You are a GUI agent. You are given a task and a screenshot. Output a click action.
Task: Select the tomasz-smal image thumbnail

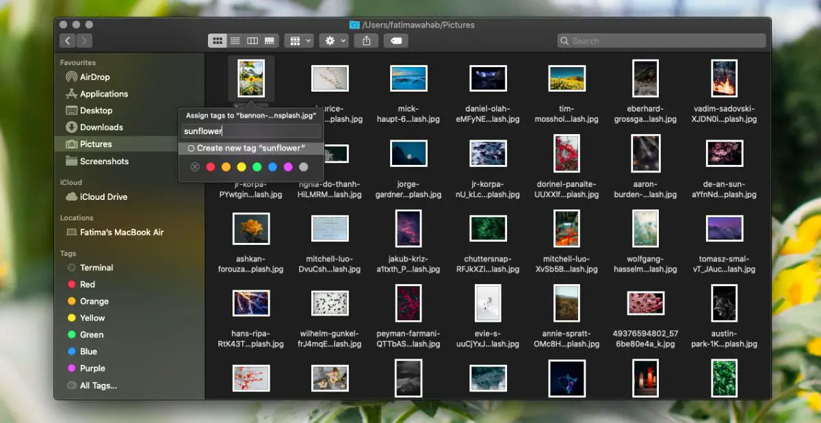pyautogui.click(x=725, y=229)
